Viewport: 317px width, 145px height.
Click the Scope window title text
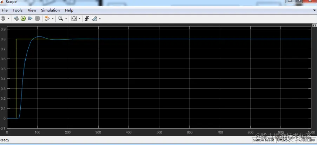[x=11, y=2]
